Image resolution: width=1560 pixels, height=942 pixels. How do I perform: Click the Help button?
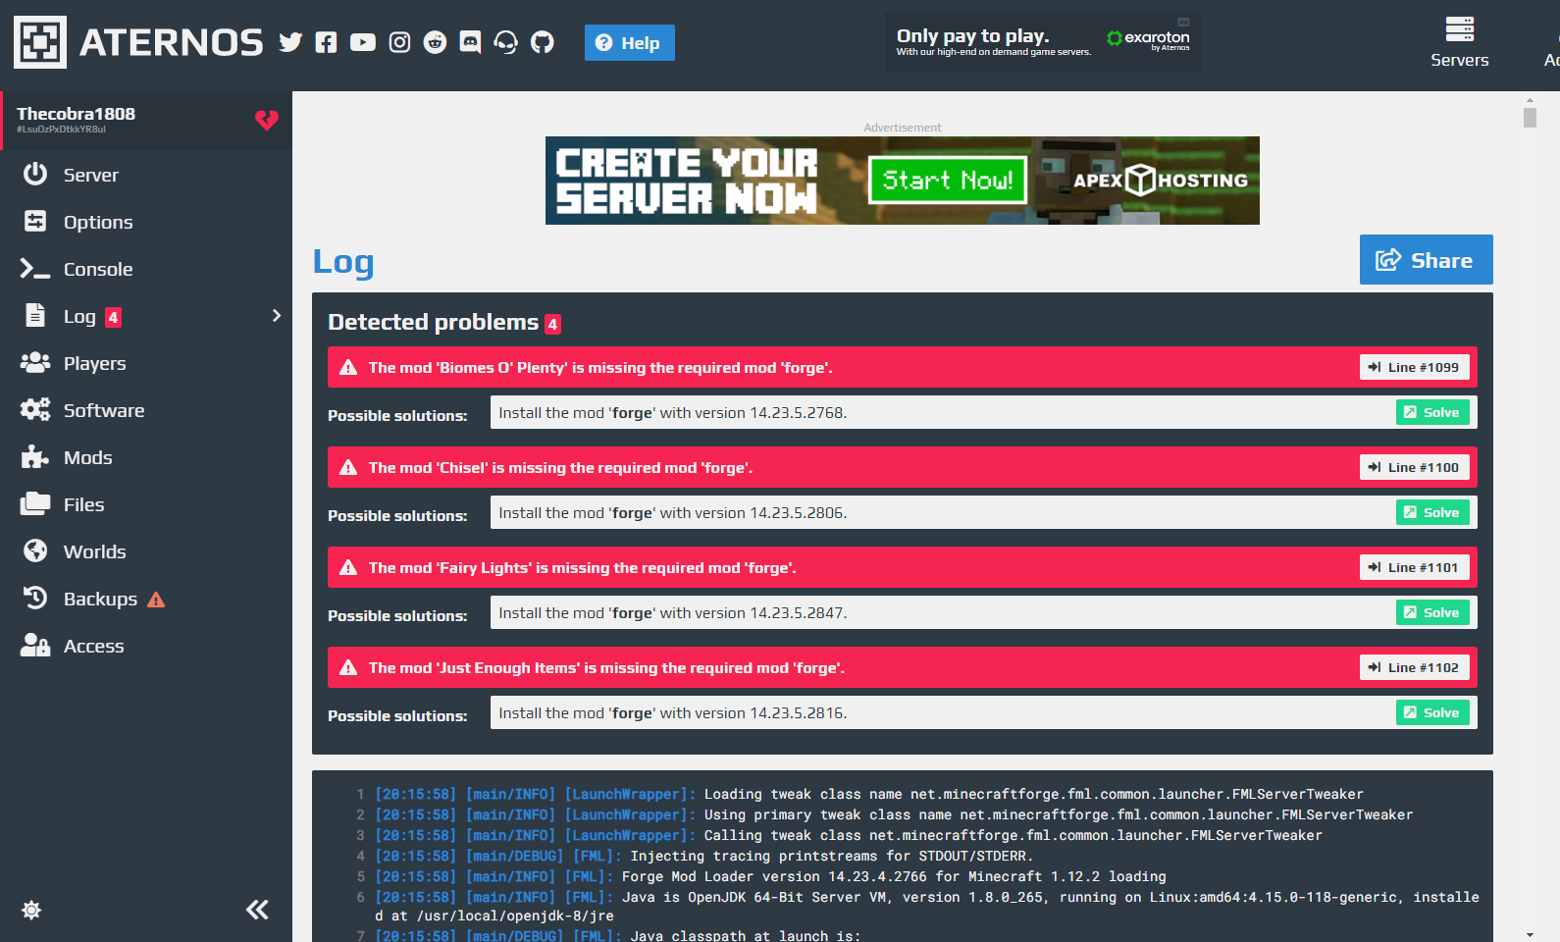630,42
